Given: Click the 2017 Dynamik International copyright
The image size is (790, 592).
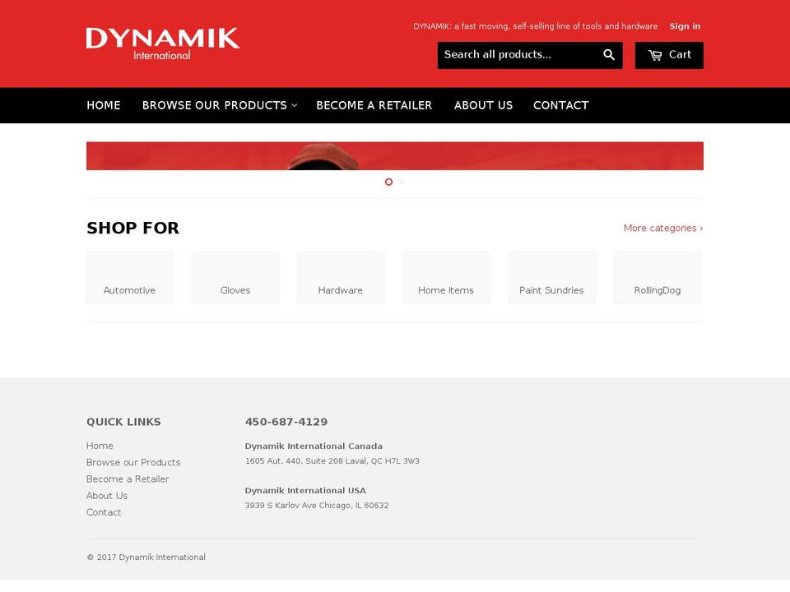Looking at the screenshot, I should (146, 557).
